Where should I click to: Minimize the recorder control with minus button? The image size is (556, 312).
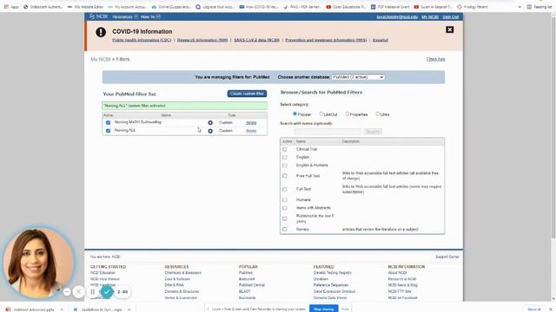(x=67, y=292)
